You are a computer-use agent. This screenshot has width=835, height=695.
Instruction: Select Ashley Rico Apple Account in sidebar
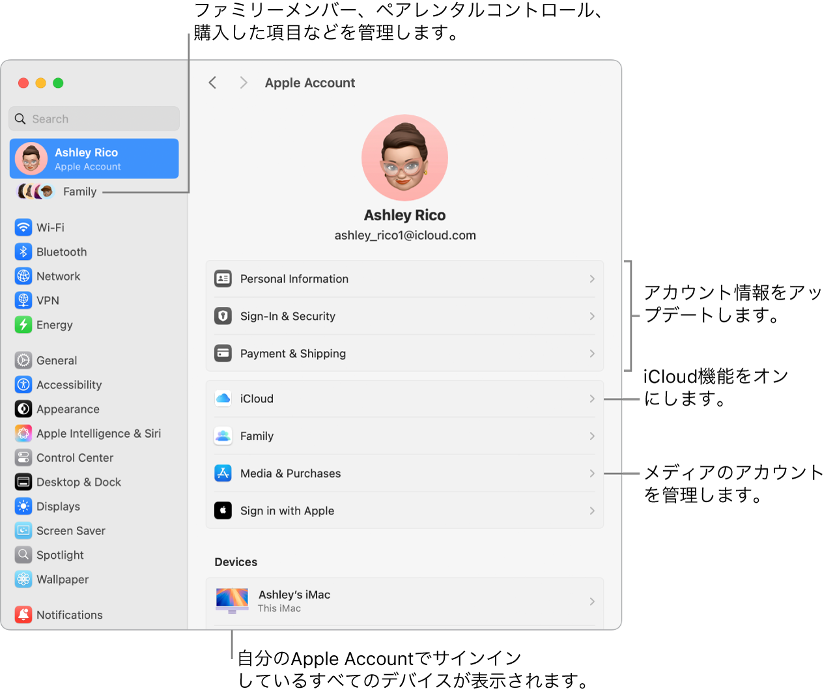pyautogui.click(x=94, y=158)
